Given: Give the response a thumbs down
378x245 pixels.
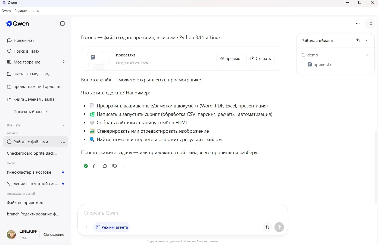Looking at the screenshot, I should (x=115, y=166).
